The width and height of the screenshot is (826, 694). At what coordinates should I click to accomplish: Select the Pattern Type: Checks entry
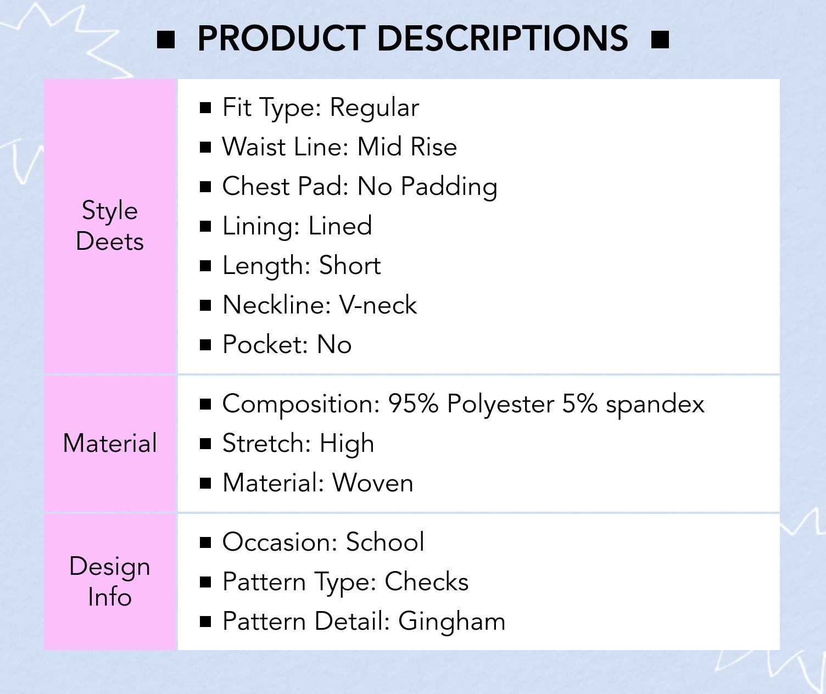click(345, 582)
